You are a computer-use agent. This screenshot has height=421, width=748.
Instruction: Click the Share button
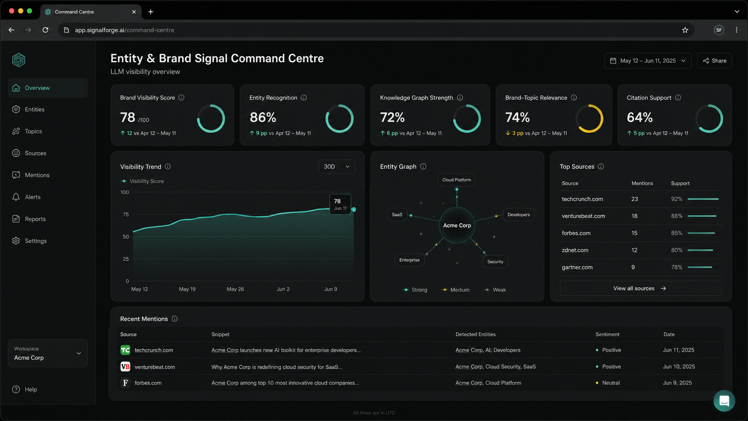pyautogui.click(x=714, y=61)
